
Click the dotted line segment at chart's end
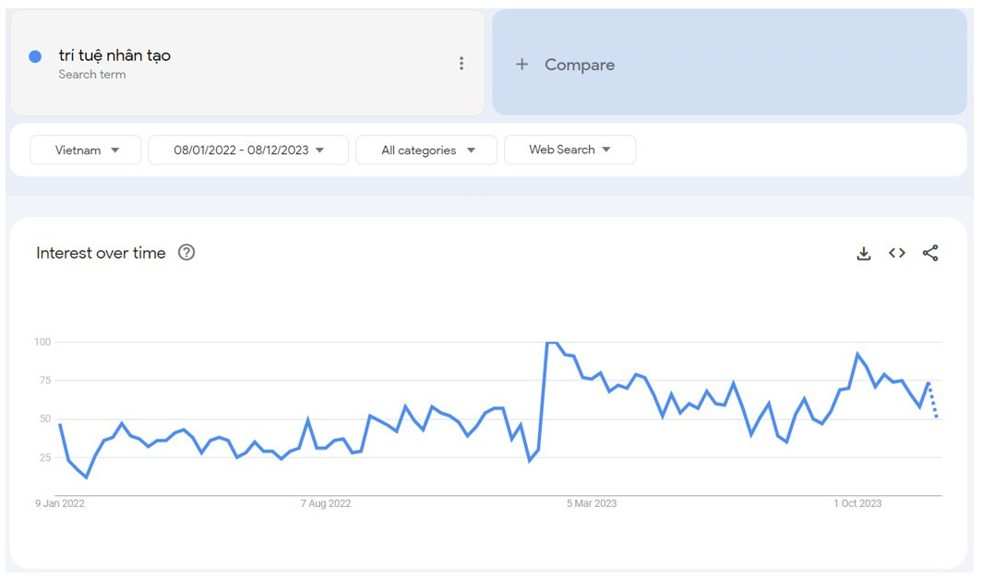(x=933, y=401)
